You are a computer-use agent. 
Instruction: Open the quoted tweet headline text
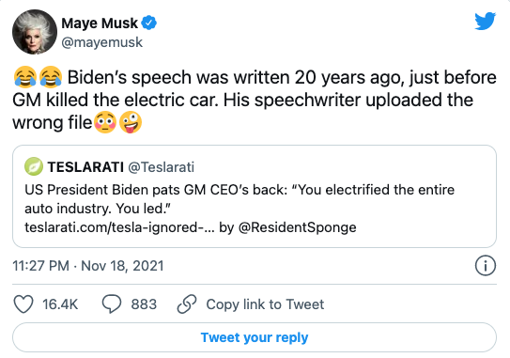click(x=240, y=199)
